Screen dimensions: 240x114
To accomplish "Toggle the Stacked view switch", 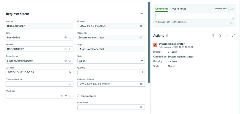I will point(231,9).
